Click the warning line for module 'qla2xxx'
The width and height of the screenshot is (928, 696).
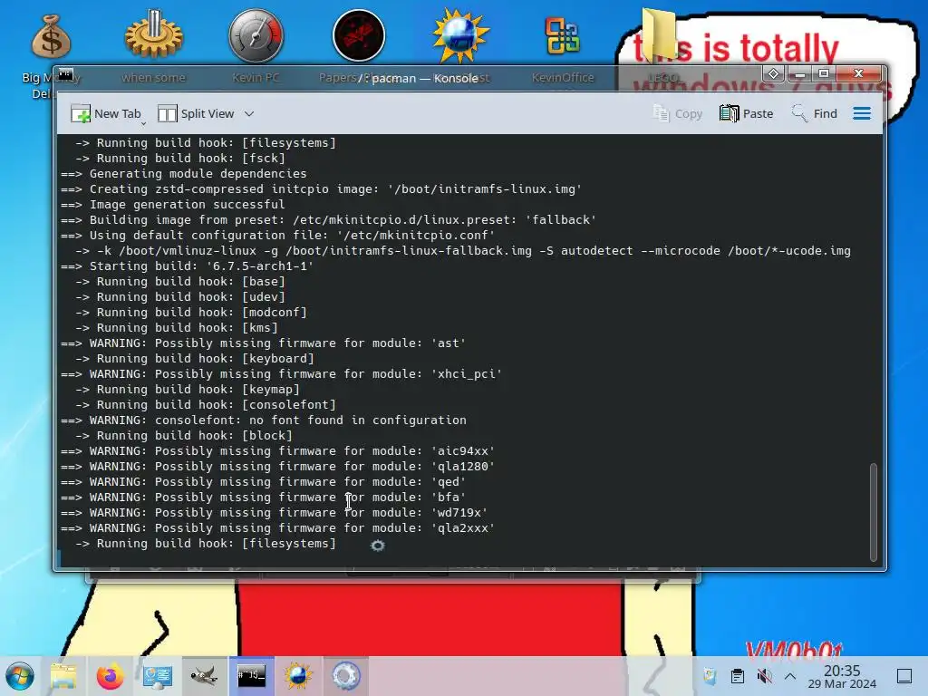pos(277,528)
